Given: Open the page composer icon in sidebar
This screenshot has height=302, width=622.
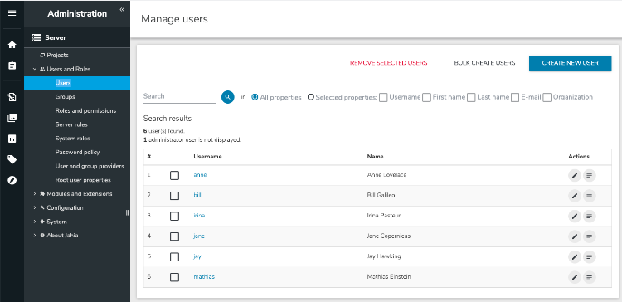Looking at the screenshot, I should [x=12, y=97].
